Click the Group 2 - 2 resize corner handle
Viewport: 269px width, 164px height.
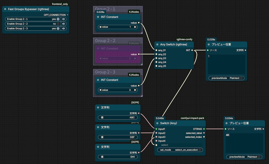[141, 64]
